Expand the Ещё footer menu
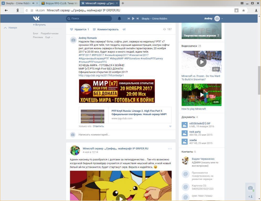 [x=49, y=37]
